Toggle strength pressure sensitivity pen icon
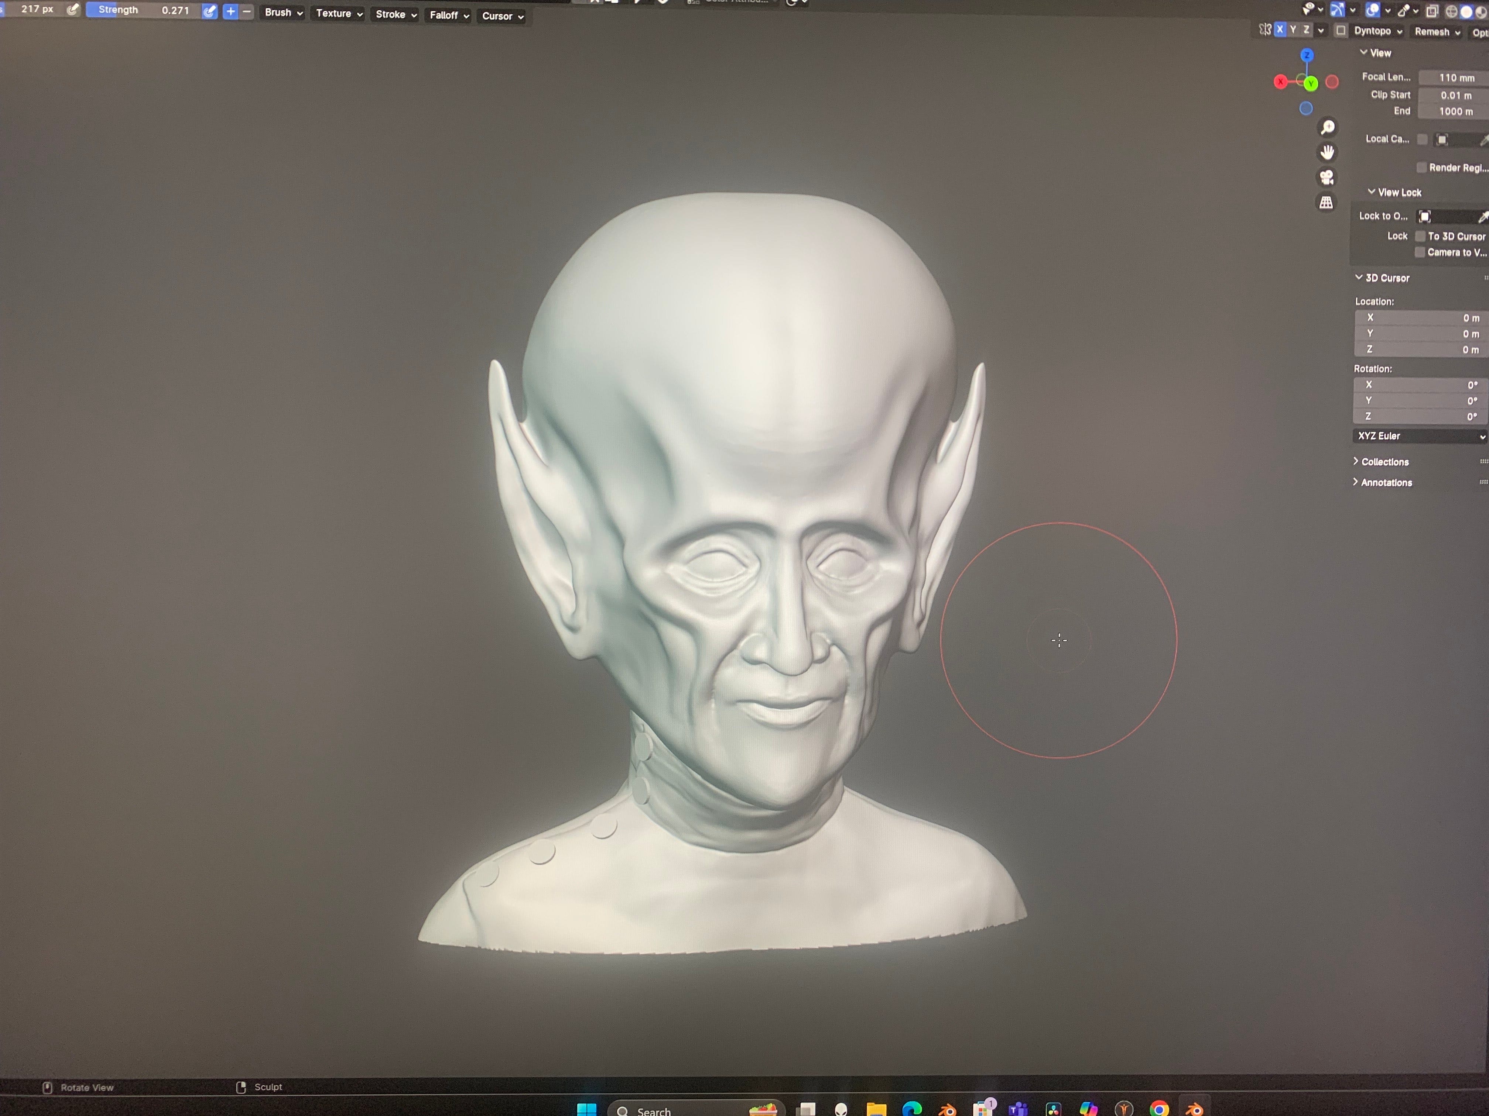This screenshot has width=1489, height=1116. 210,11
